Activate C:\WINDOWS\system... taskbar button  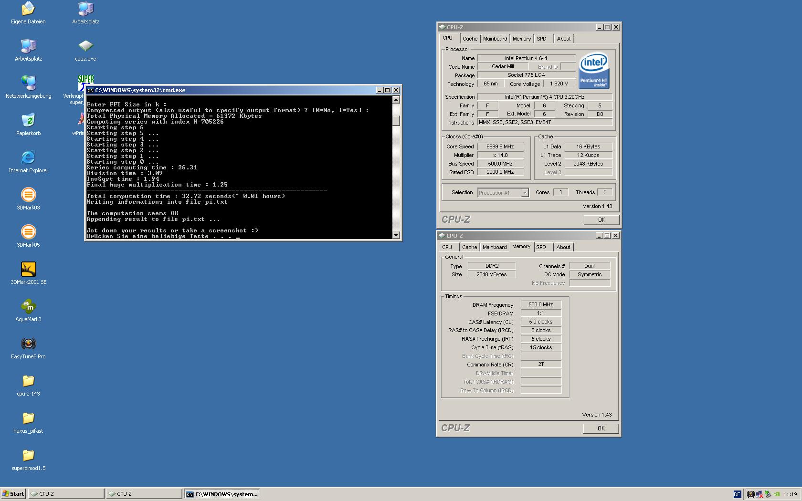(x=222, y=494)
